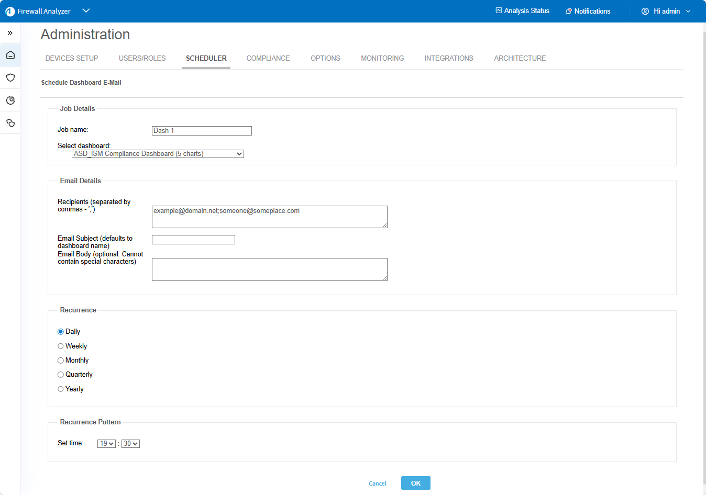Click the Email Subject input field
Viewport: 706px width, 495px height.
tap(193, 240)
